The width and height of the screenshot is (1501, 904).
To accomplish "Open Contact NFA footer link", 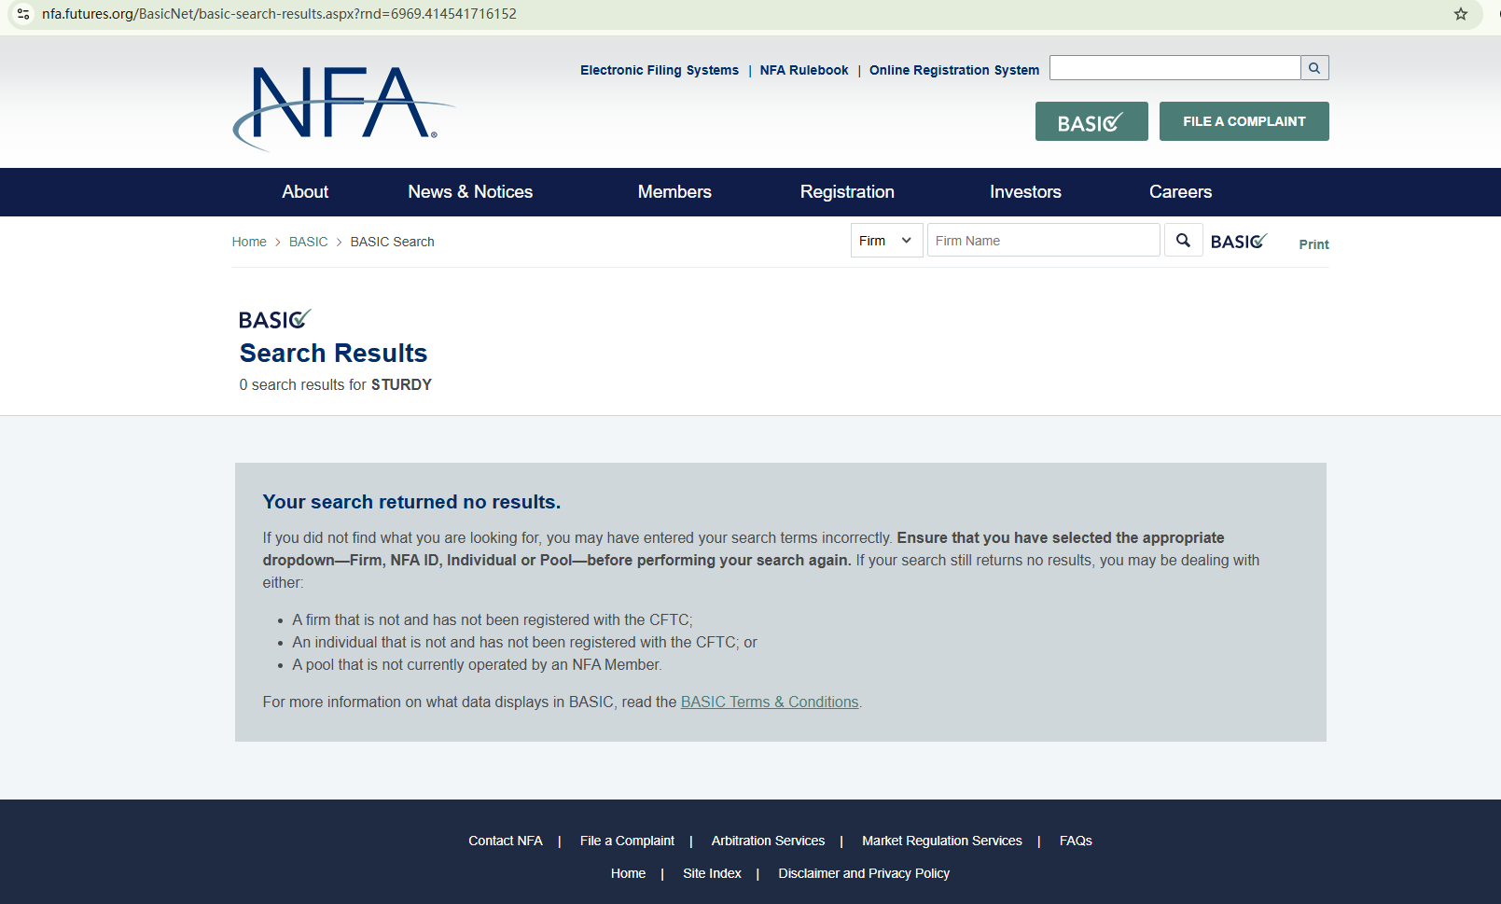I will 506,841.
